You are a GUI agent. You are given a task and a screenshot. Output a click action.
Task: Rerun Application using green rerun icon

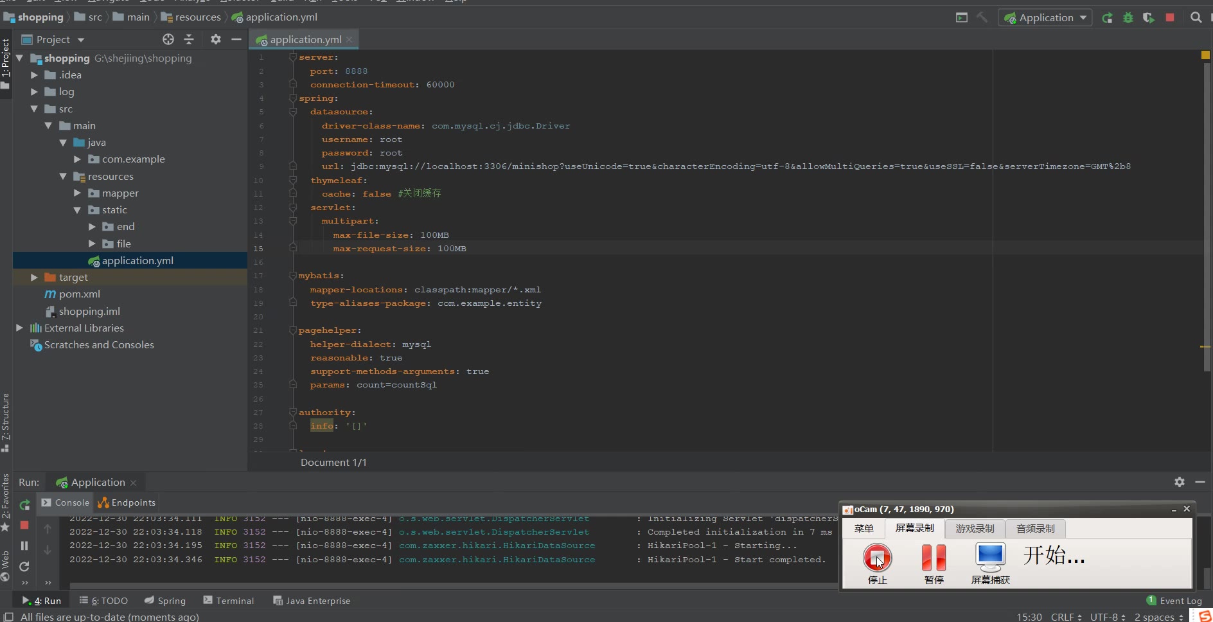click(x=24, y=505)
